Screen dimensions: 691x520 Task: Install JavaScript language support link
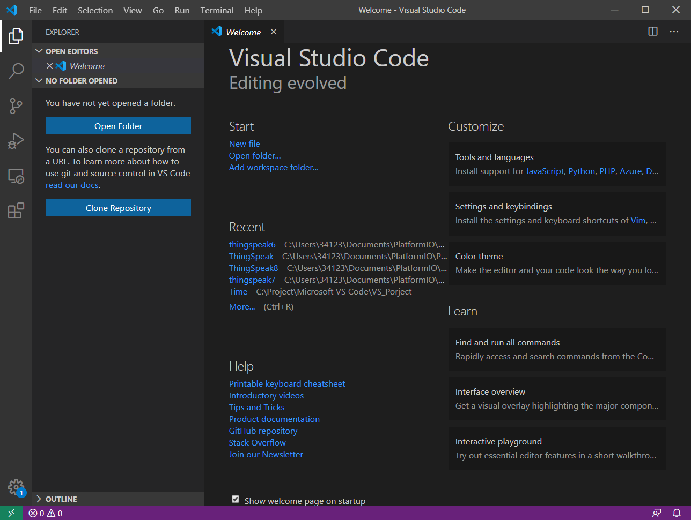tap(545, 171)
